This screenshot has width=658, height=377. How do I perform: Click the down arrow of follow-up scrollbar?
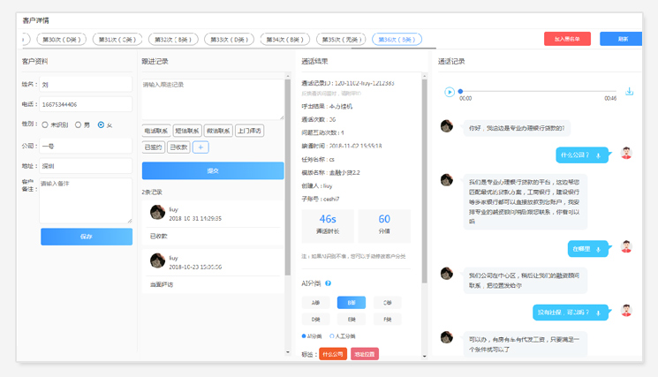tap(287, 352)
